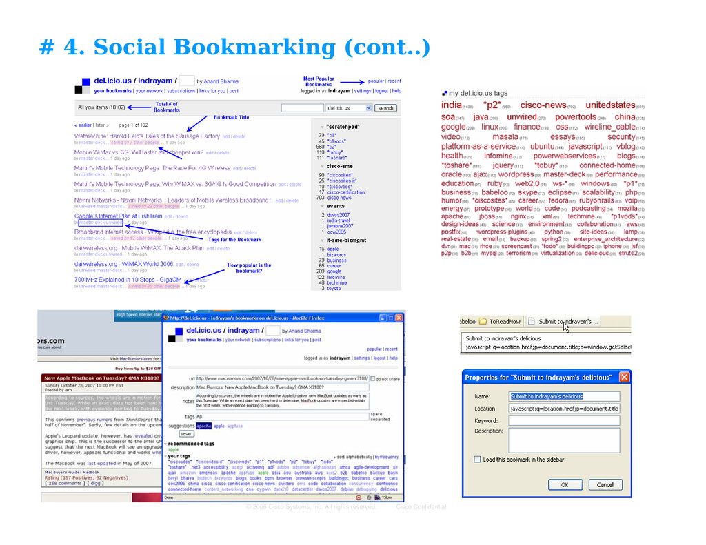Click the 'search' button

click(x=385, y=108)
